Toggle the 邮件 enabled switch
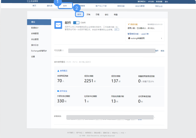Image resolution: width=196 pixels, height=138 pixels. coord(76,23)
